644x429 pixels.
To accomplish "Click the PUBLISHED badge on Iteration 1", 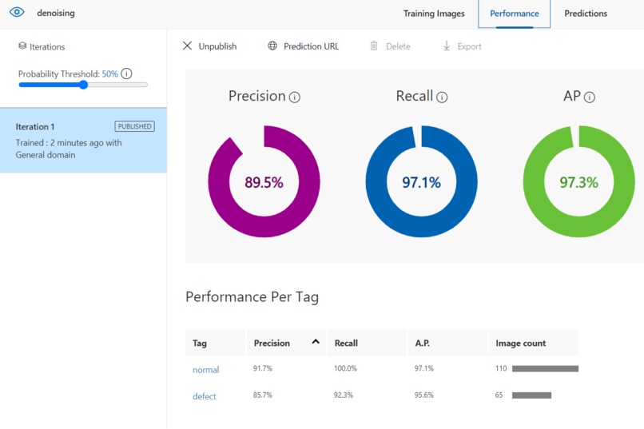I will point(135,126).
